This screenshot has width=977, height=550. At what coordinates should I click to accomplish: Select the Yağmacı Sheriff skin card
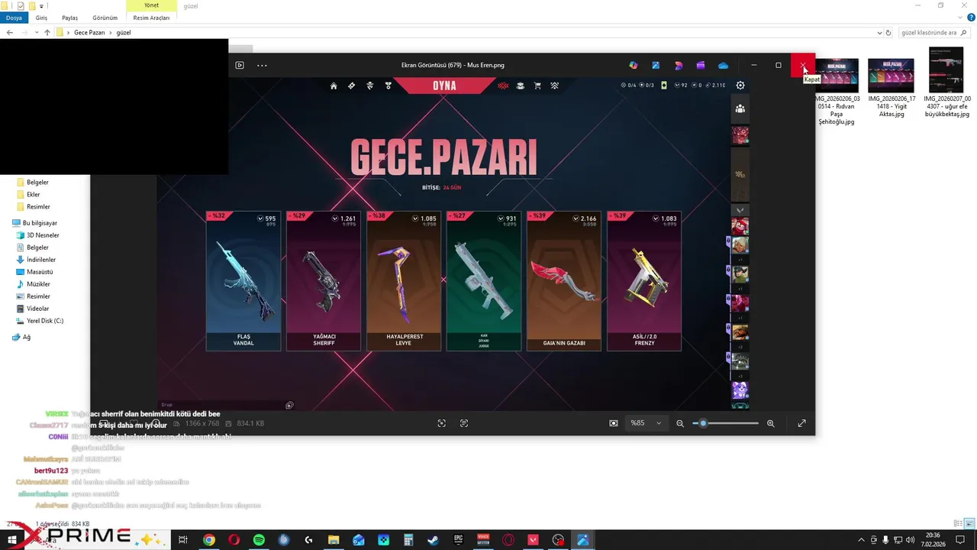(x=324, y=281)
